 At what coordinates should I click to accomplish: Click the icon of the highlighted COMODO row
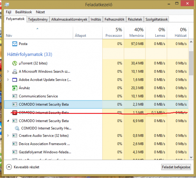(x=15, y=104)
